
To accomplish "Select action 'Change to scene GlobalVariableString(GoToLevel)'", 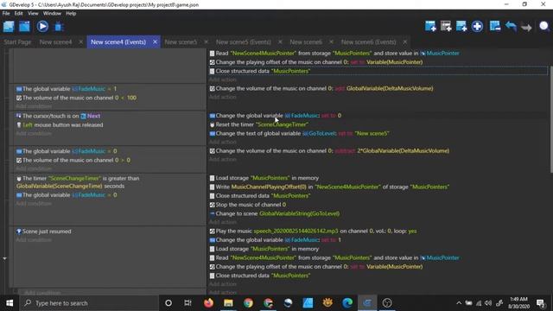I will (x=275, y=213).
